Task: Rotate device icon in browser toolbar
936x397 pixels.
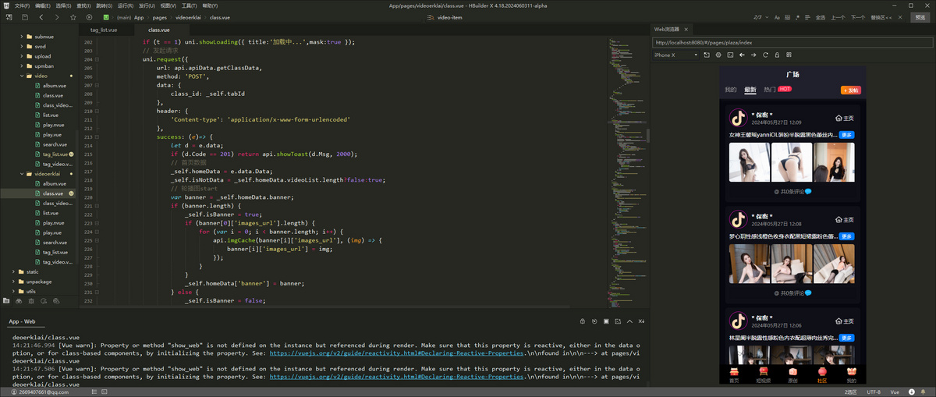Action: [x=707, y=55]
